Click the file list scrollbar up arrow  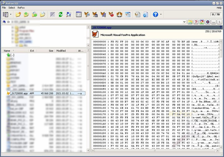click(x=88, y=50)
